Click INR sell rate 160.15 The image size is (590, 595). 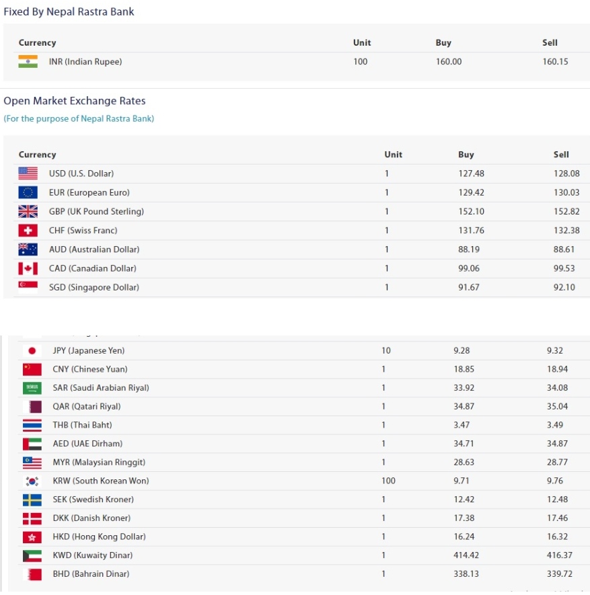coord(555,61)
